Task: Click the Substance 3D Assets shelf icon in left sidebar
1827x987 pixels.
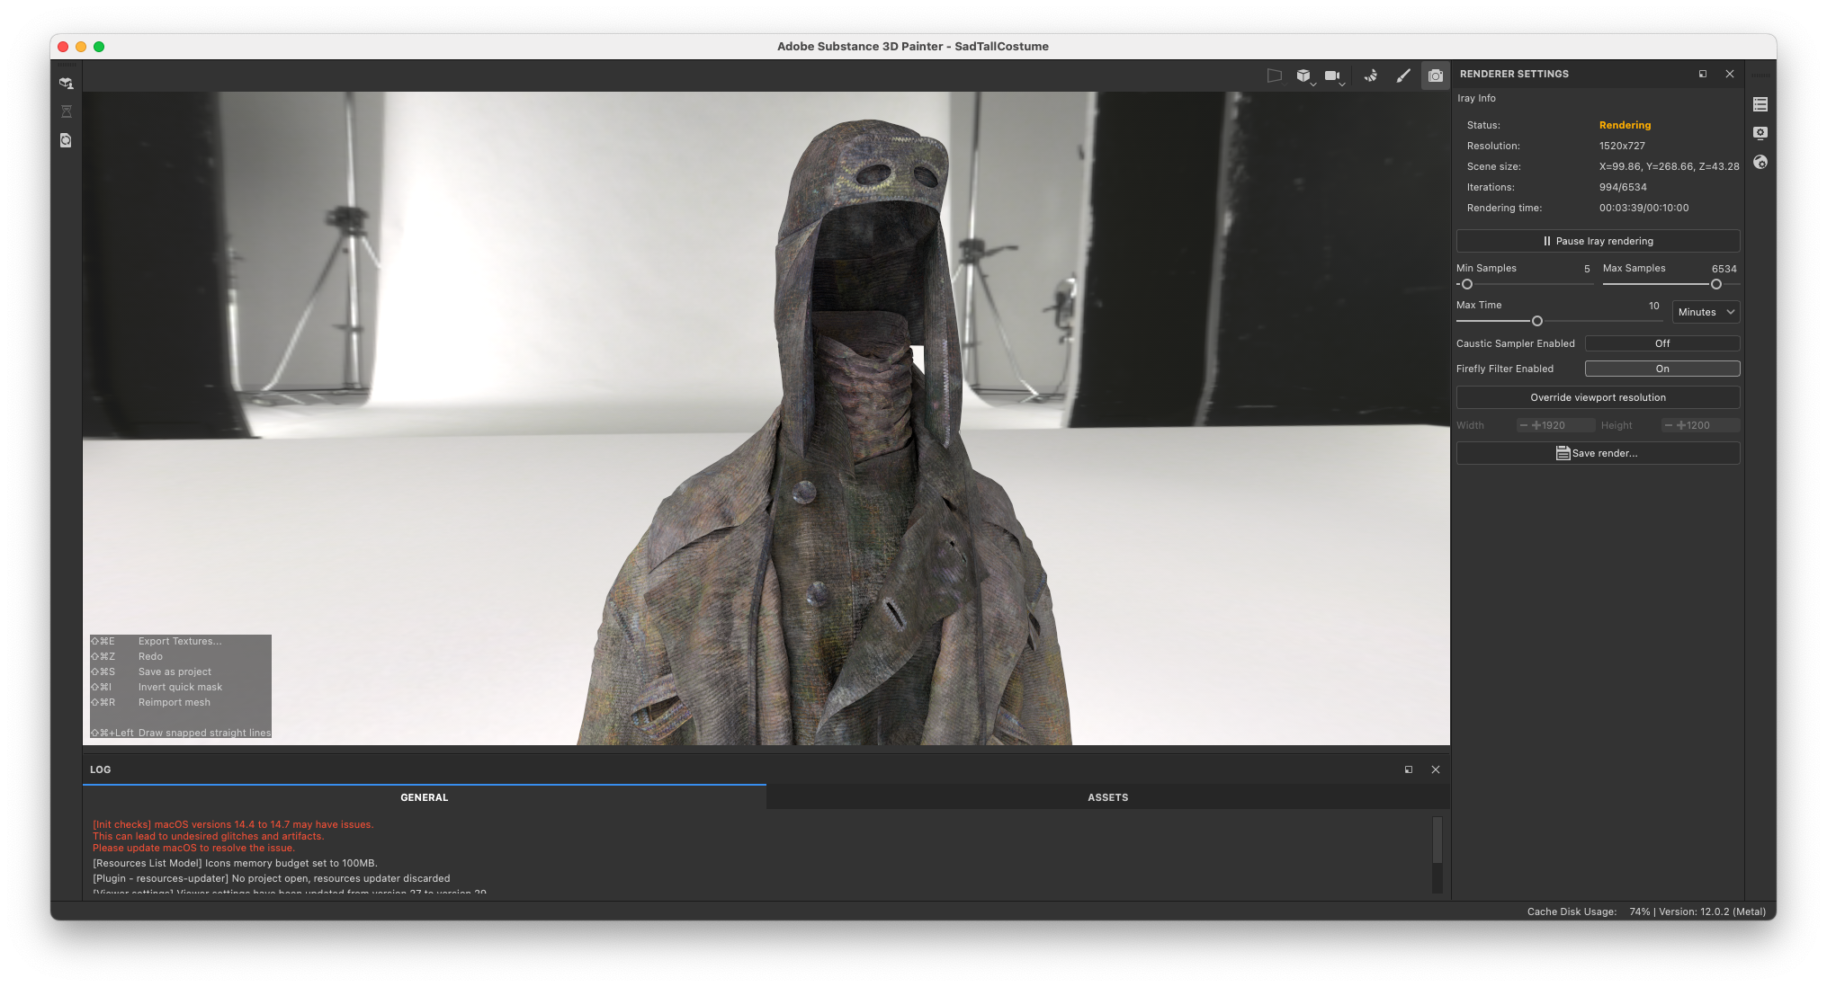Action: (66, 83)
